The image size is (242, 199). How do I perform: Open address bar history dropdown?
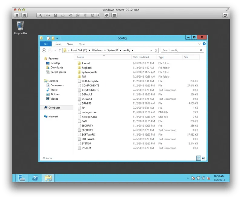point(151,50)
